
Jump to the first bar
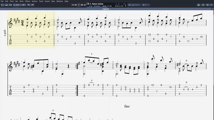point(73,5)
